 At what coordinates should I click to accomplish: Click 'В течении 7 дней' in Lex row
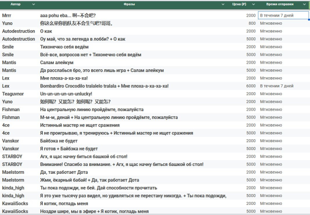click(277, 86)
